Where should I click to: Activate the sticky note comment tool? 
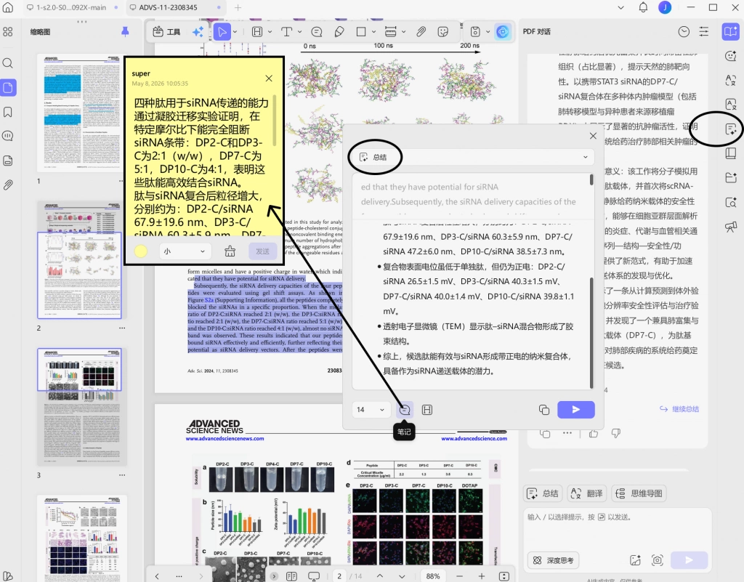[x=316, y=32]
